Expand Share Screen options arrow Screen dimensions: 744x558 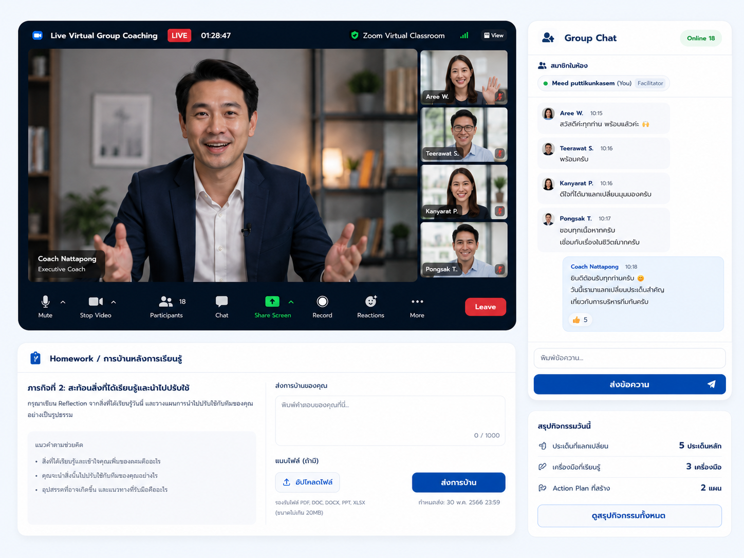tap(291, 302)
